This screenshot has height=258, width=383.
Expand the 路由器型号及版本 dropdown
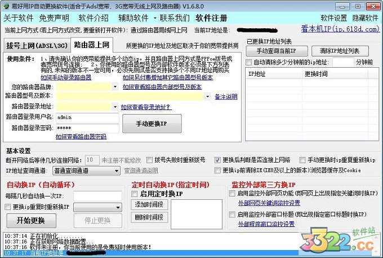click(x=207, y=97)
